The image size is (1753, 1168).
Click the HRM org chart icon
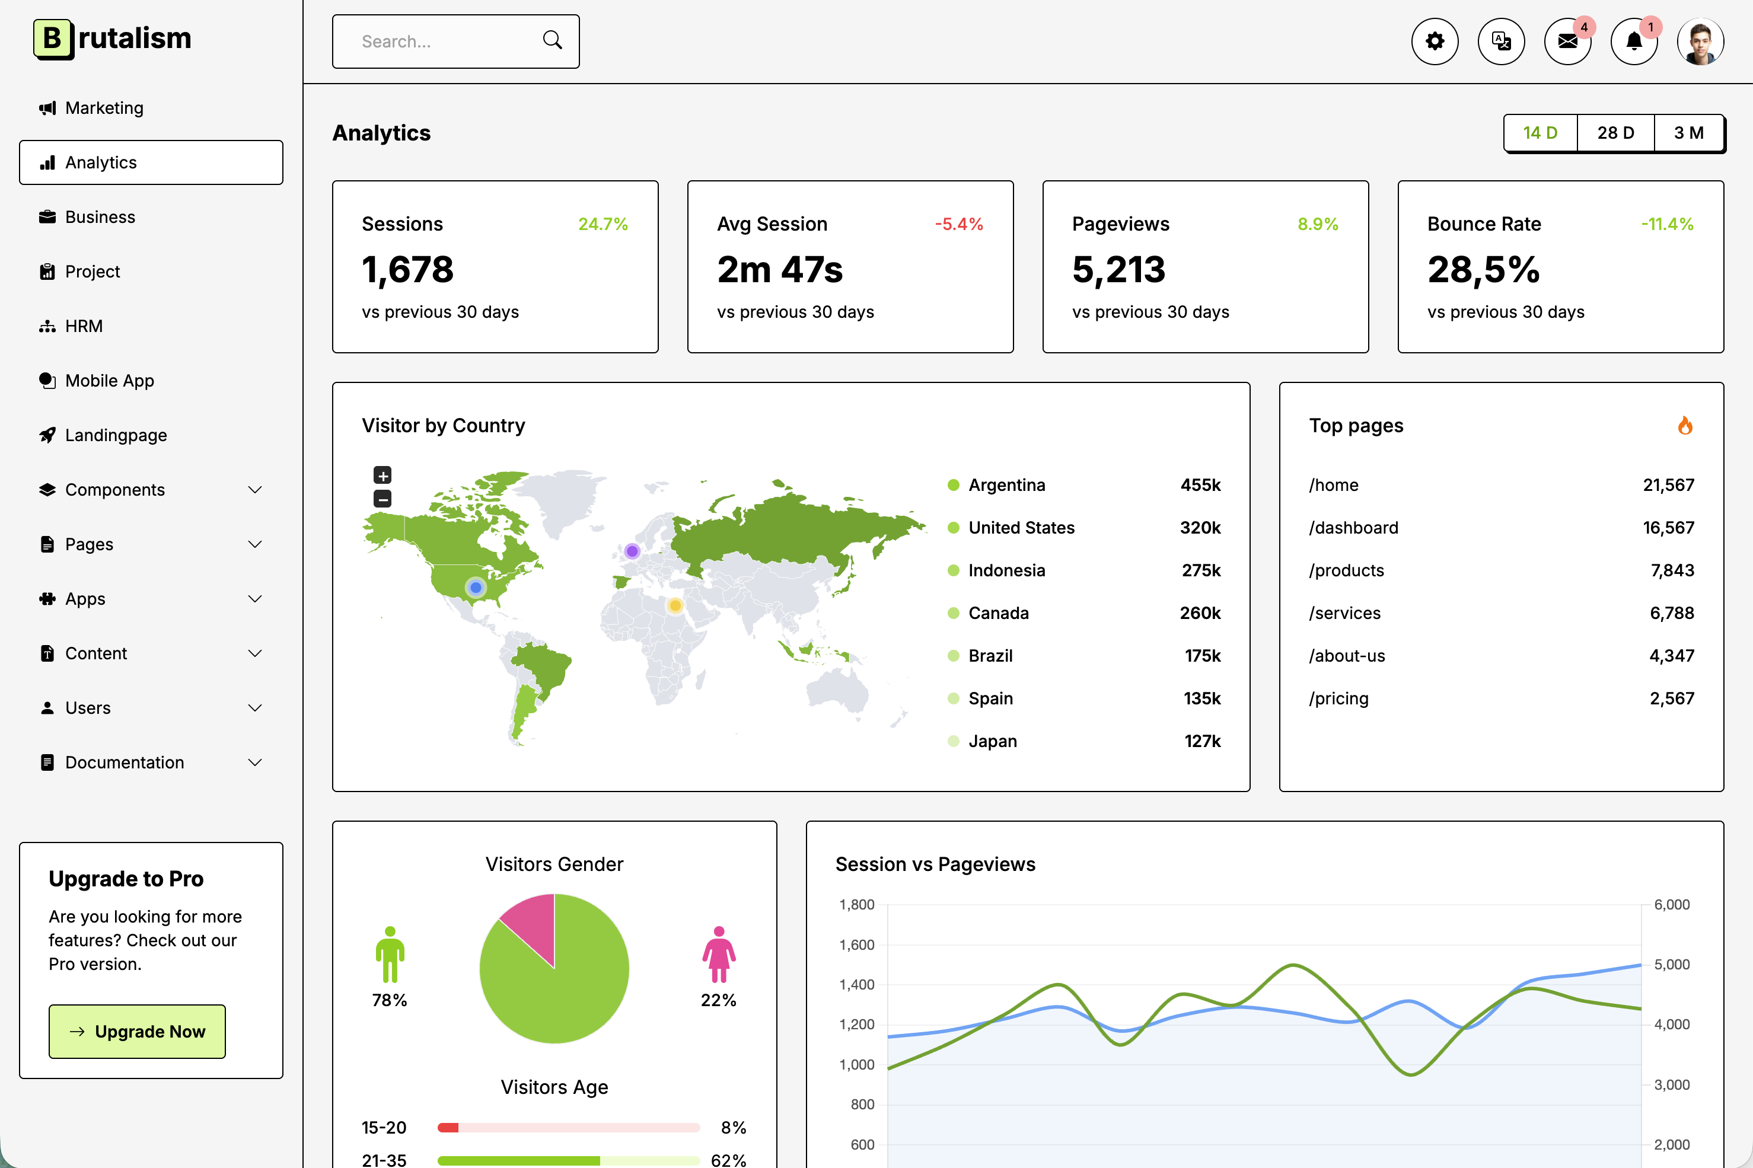(x=47, y=326)
